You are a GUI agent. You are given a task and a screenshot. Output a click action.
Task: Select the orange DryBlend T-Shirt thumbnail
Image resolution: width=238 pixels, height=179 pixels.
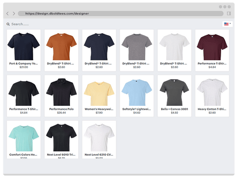(x=61, y=46)
